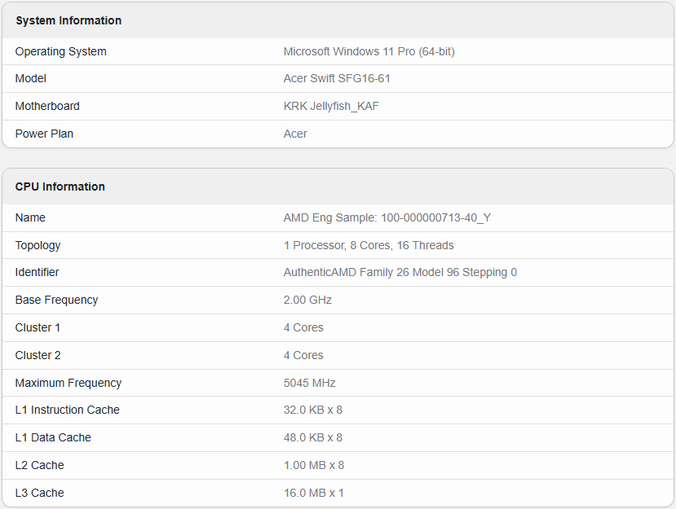This screenshot has height=509, width=676.
Task: Click the Cluster 1 row label
Action: click(x=38, y=327)
